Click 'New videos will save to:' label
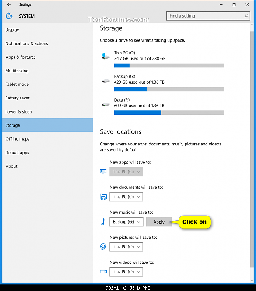This screenshot has width=256, height=291. tap(132, 262)
